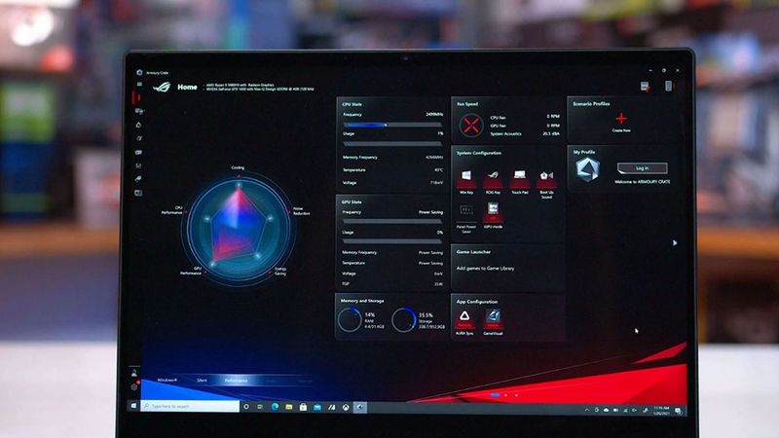Click the device icon at top right corner
Viewport: 779px width, 438px height.
[x=669, y=86]
